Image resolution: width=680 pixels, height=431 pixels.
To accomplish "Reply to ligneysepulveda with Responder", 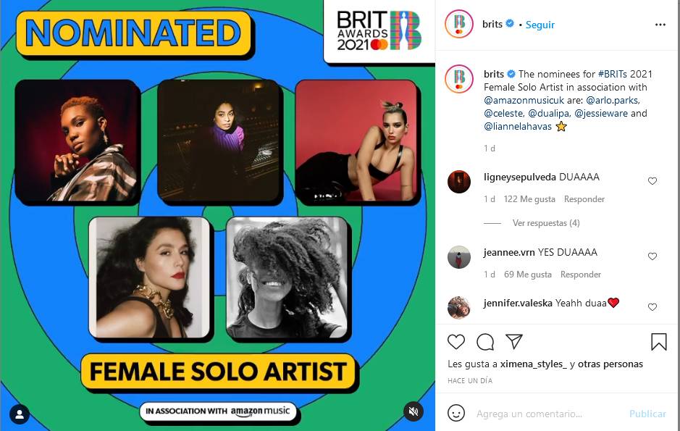I will point(584,199).
